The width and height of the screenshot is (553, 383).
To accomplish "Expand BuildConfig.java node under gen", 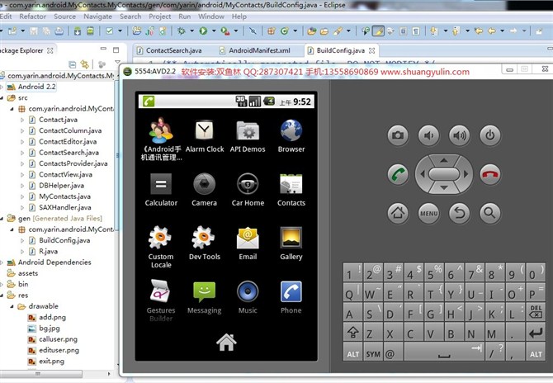I will [x=22, y=240].
